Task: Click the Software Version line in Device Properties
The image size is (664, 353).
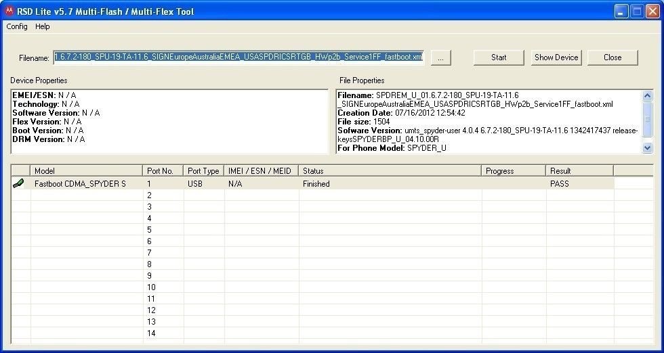Action: tap(56, 113)
